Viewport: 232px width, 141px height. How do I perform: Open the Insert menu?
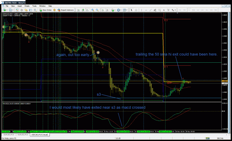(x=20, y=6)
